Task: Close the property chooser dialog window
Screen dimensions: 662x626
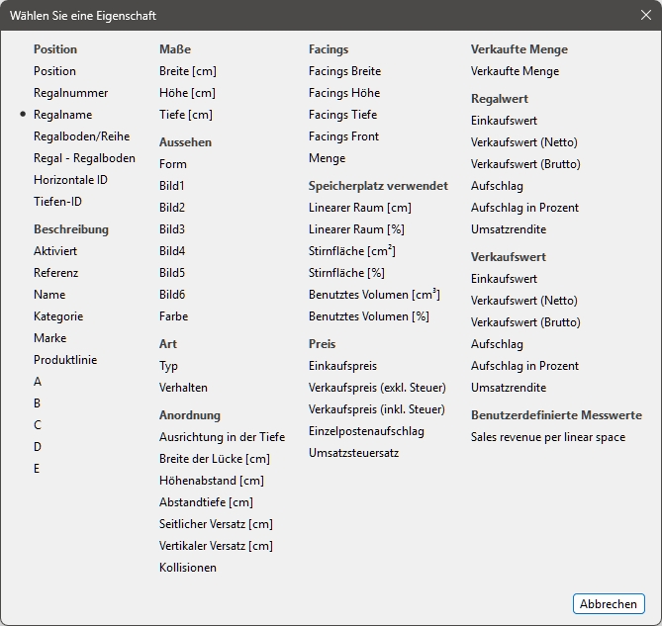Action: [645, 15]
